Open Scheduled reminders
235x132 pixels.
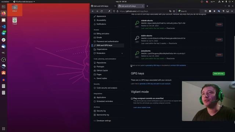coord(105,101)
